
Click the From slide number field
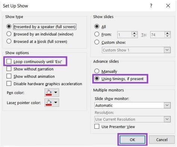124,35
